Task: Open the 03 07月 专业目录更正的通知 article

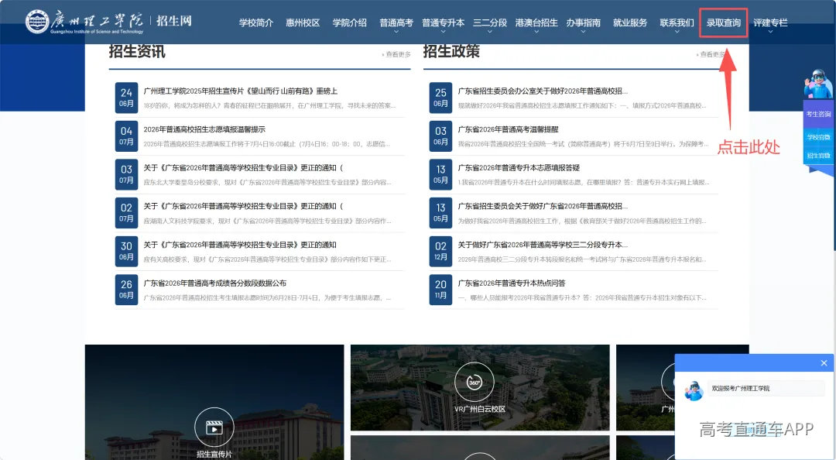Action: tap(243, 168)
